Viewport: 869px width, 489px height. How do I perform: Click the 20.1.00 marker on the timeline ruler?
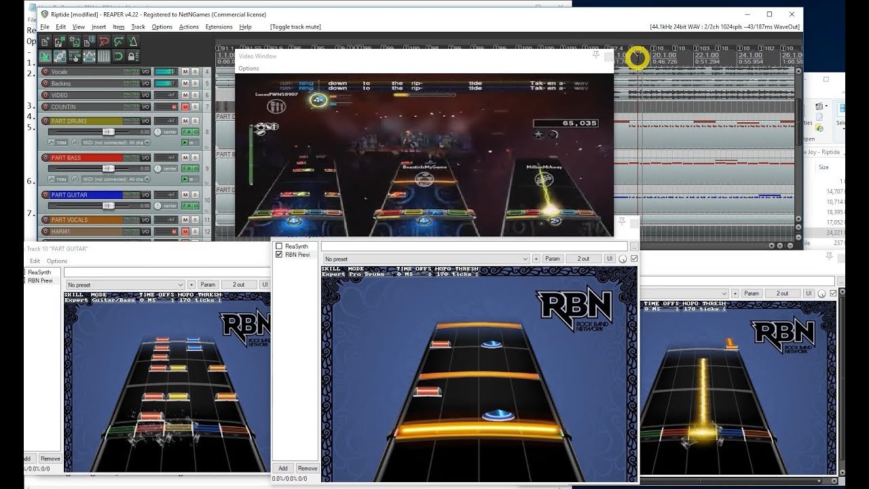[x=665, y=55]
